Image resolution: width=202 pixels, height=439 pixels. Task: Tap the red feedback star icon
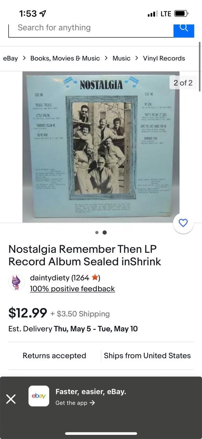(95, 277)
